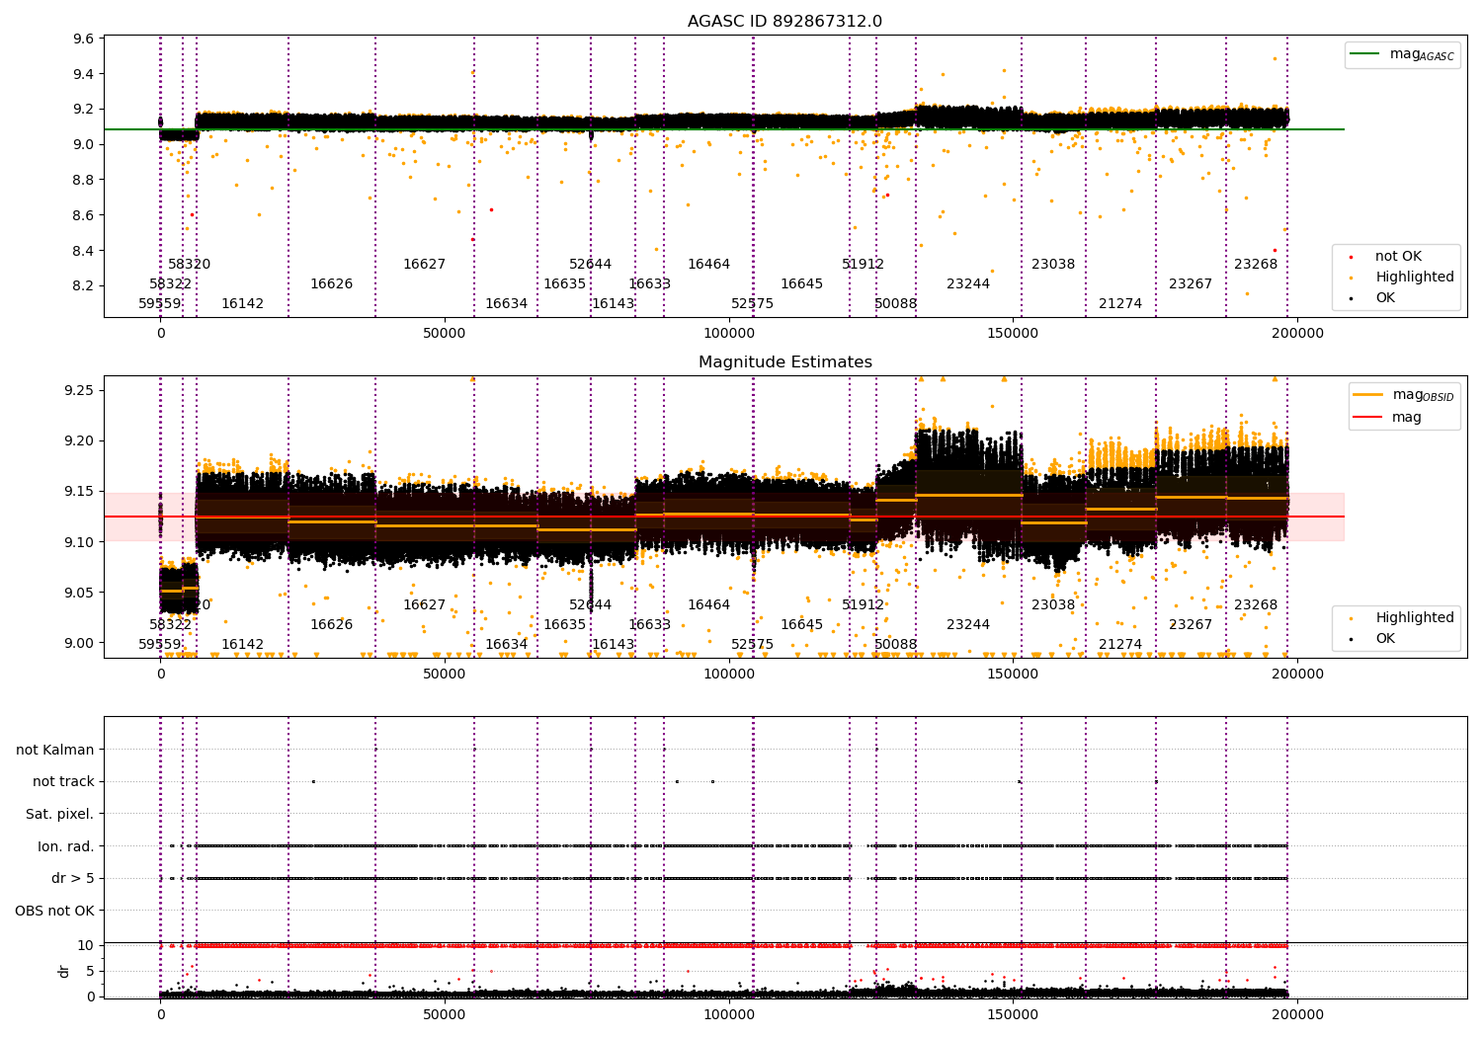Click the 10 tick on the dr axis

pyautogui.click(x=86, y=946)
